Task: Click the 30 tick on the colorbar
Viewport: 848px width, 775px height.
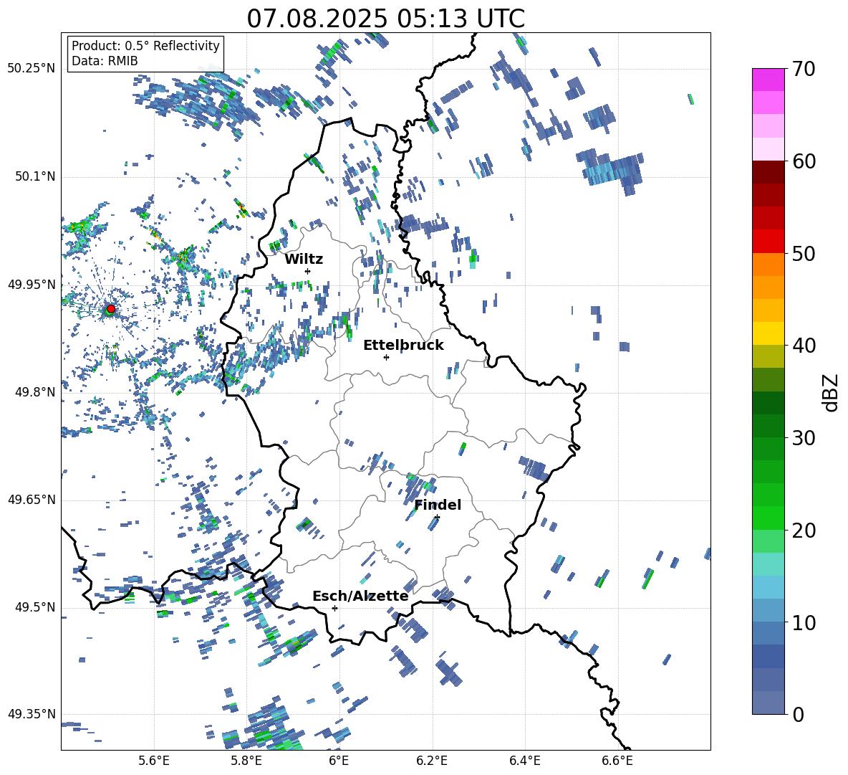Action: (x=804, y=438)
